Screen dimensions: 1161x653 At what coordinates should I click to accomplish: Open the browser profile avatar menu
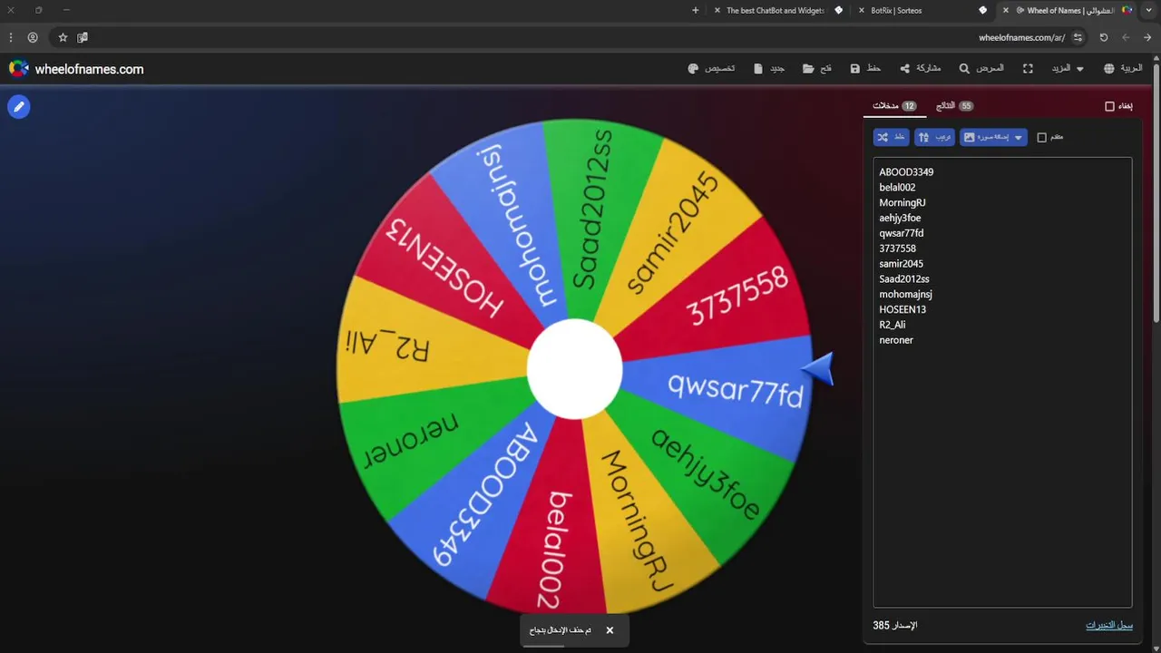pos(33,37)
